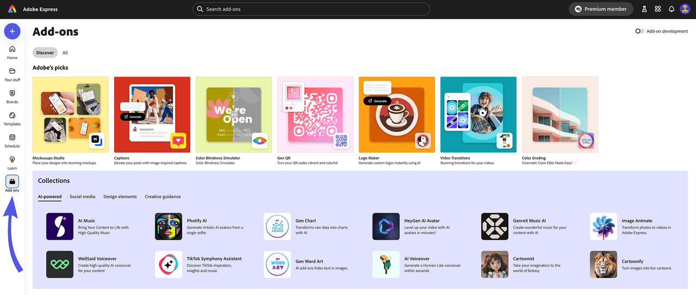
Task: Open the Schedule calendar icon
Action: pyautogui.click(x=12, y=138)
